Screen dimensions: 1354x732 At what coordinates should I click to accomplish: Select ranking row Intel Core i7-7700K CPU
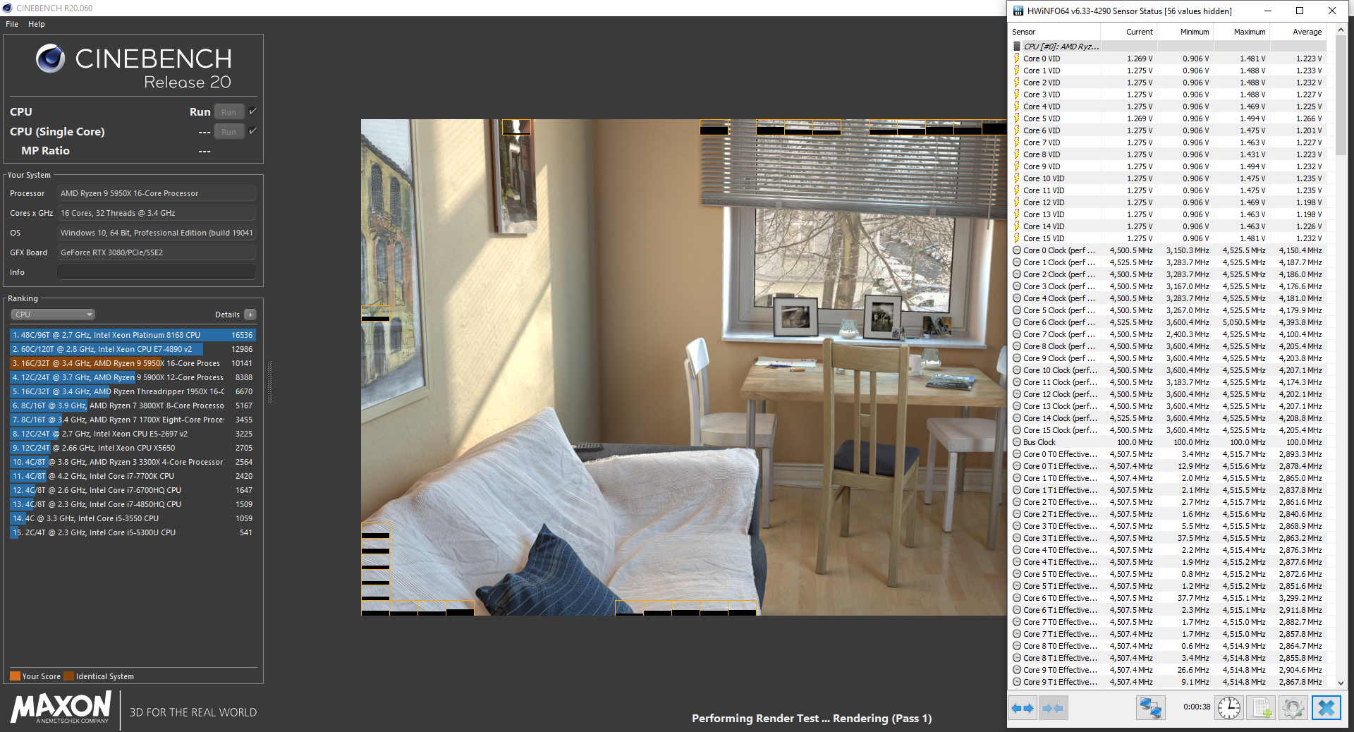click(x=133, y=476)
